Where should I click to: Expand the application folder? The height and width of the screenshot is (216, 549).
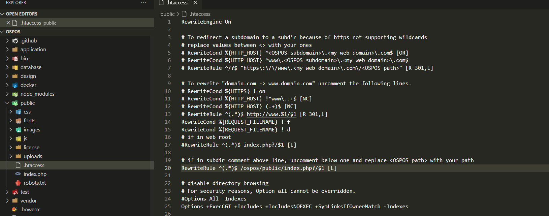pyautogui.click(x=7, y=49)
